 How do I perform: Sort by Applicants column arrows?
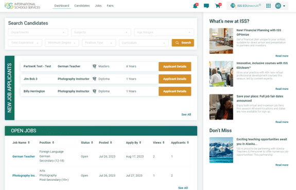[x=188, y=143]
